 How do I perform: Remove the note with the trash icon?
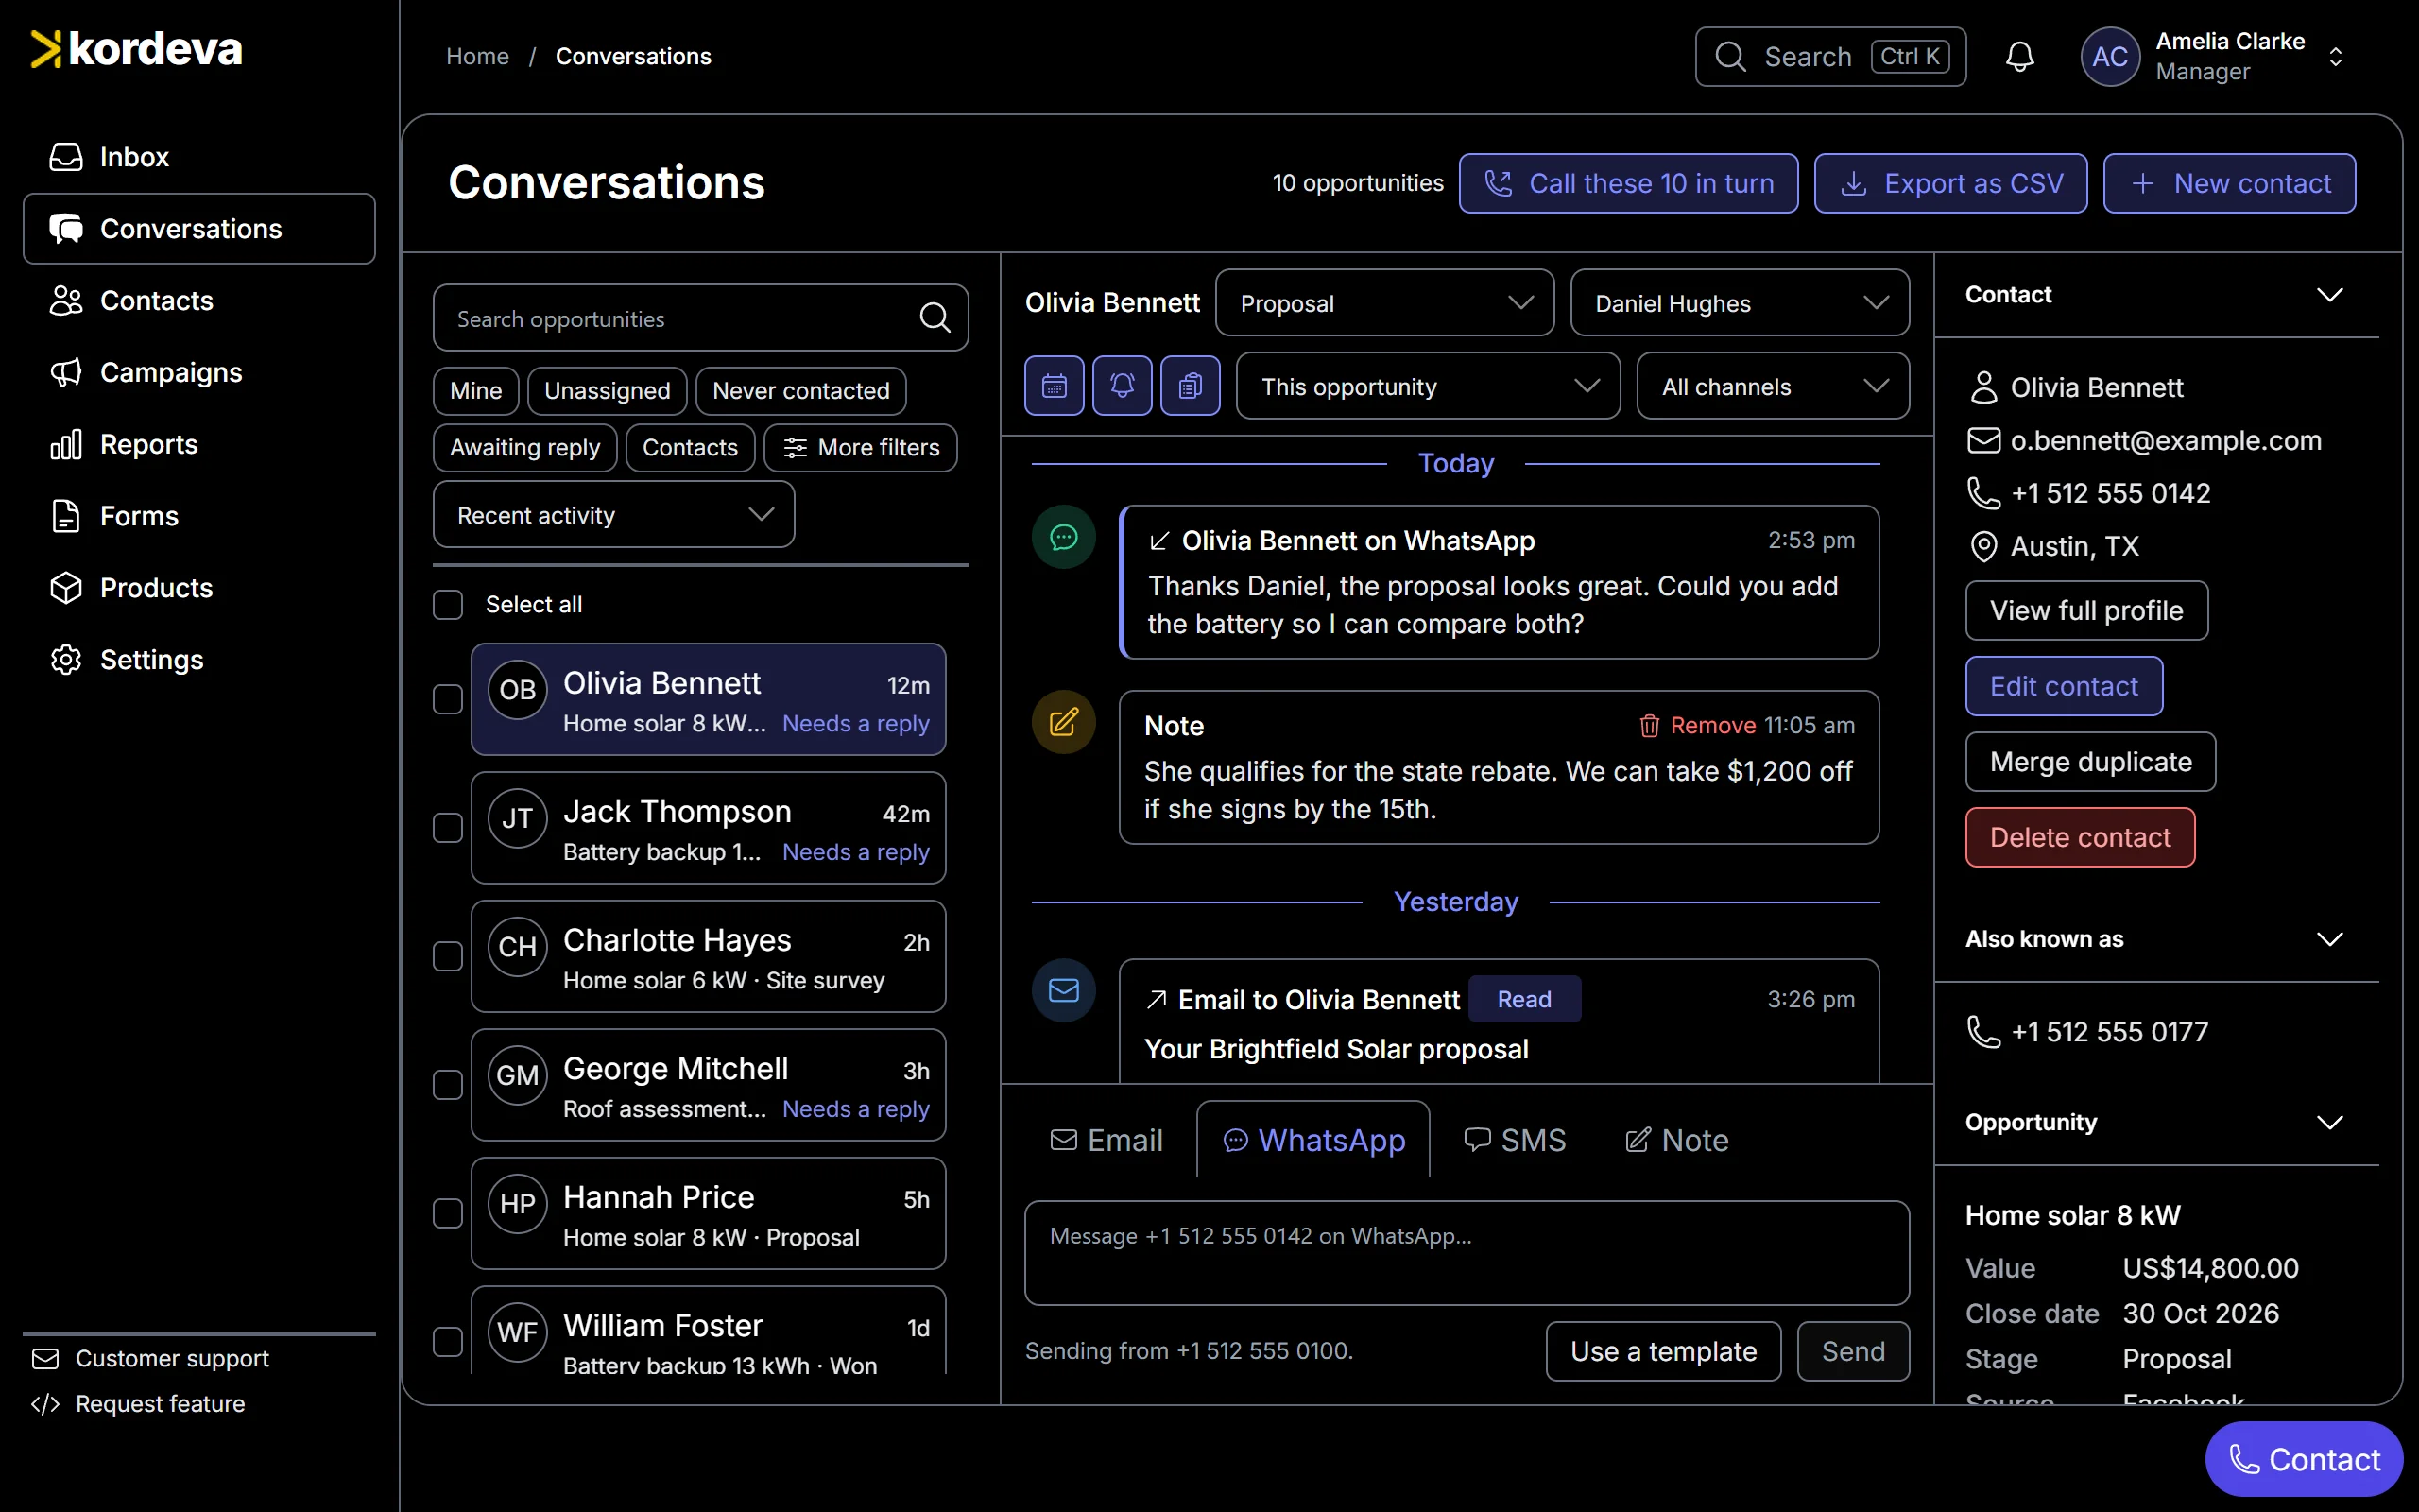(1697, 726)
